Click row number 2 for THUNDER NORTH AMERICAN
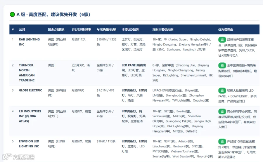This screenshot has height=162, width=263. tap(13, 65)
